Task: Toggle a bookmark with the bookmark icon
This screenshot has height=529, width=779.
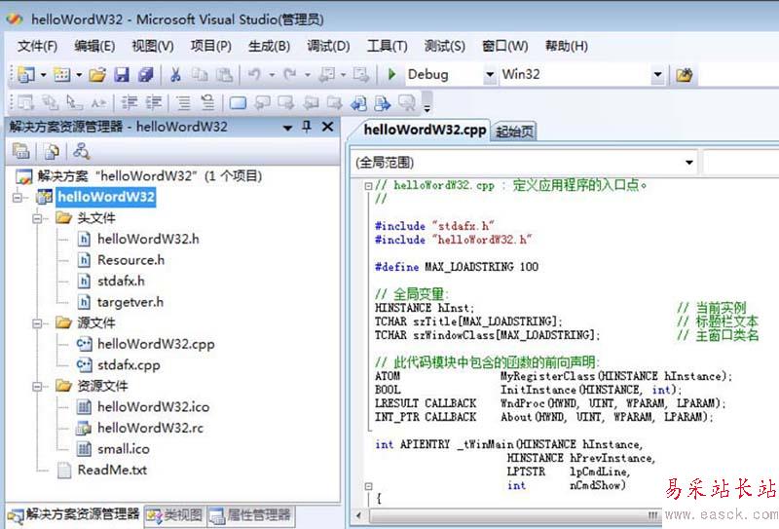Action: [238, 103]
